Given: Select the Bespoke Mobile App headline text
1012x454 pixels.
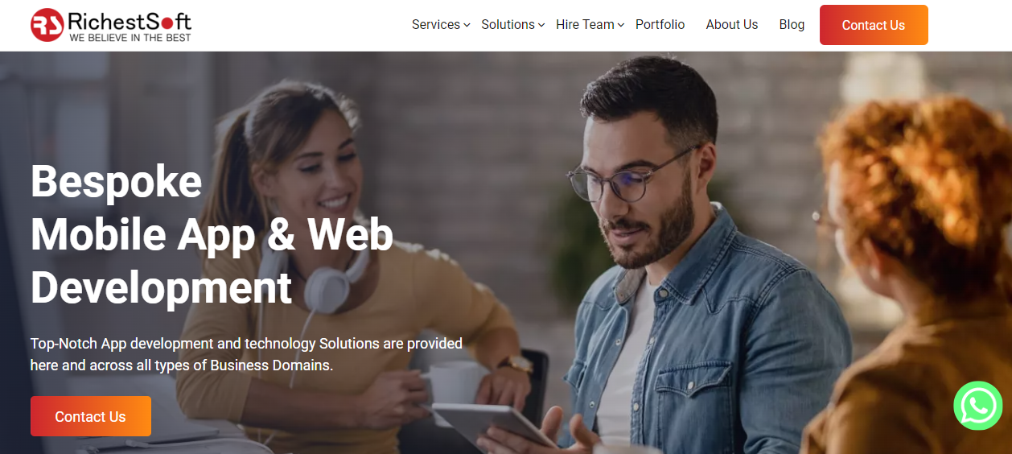Looking at the screenshot, I should [x=212, y=234].
